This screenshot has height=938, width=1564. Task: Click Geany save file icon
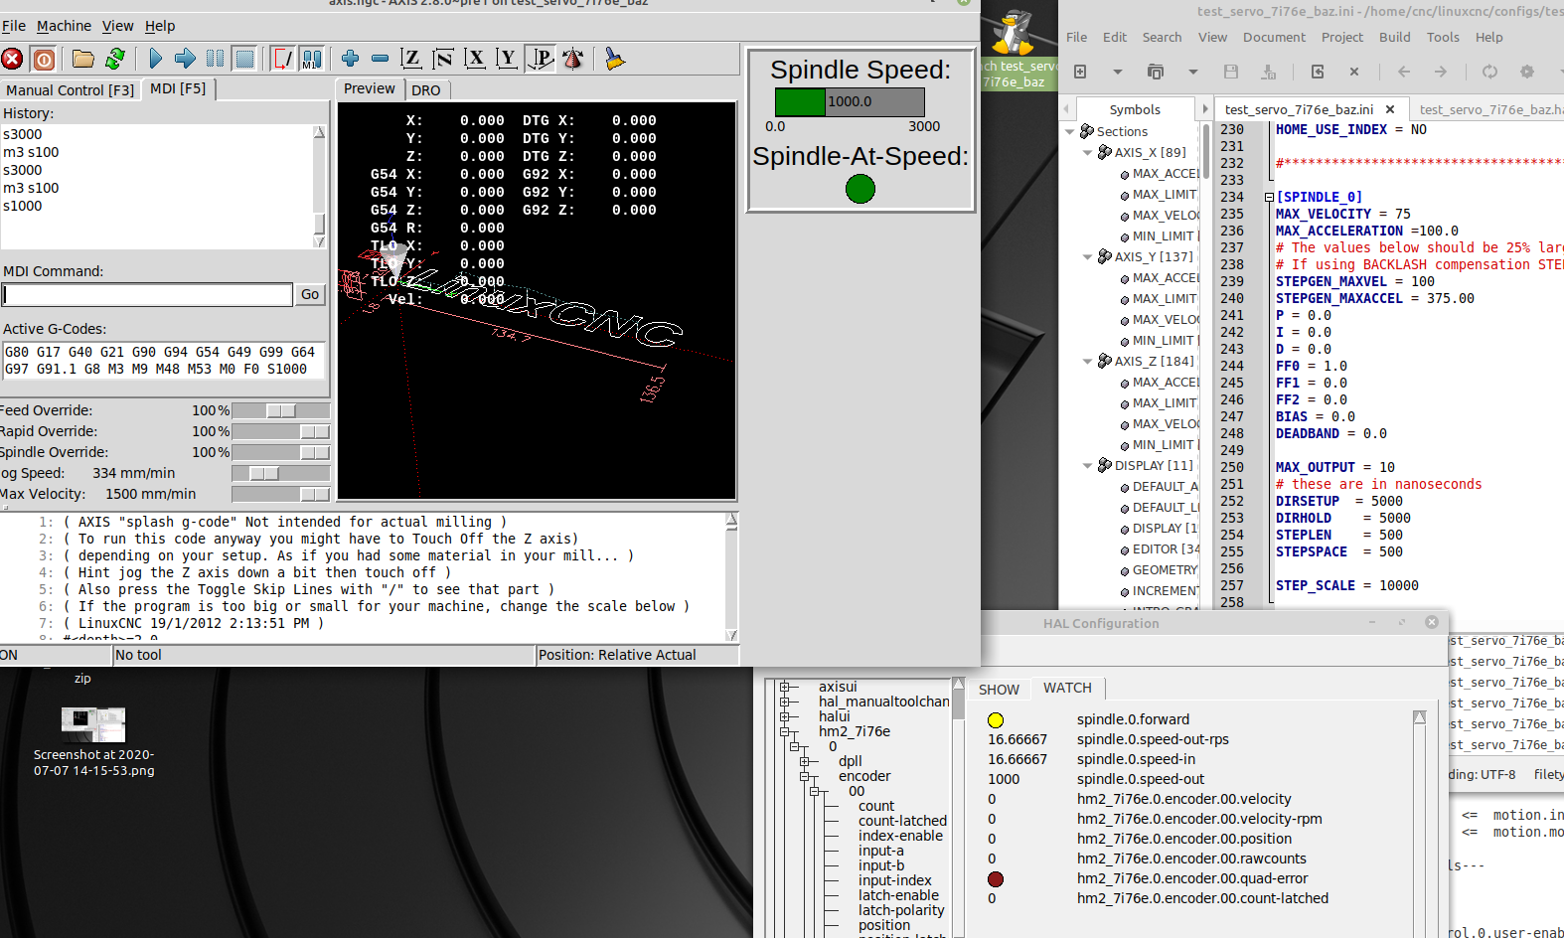(x=1231, y=72)
